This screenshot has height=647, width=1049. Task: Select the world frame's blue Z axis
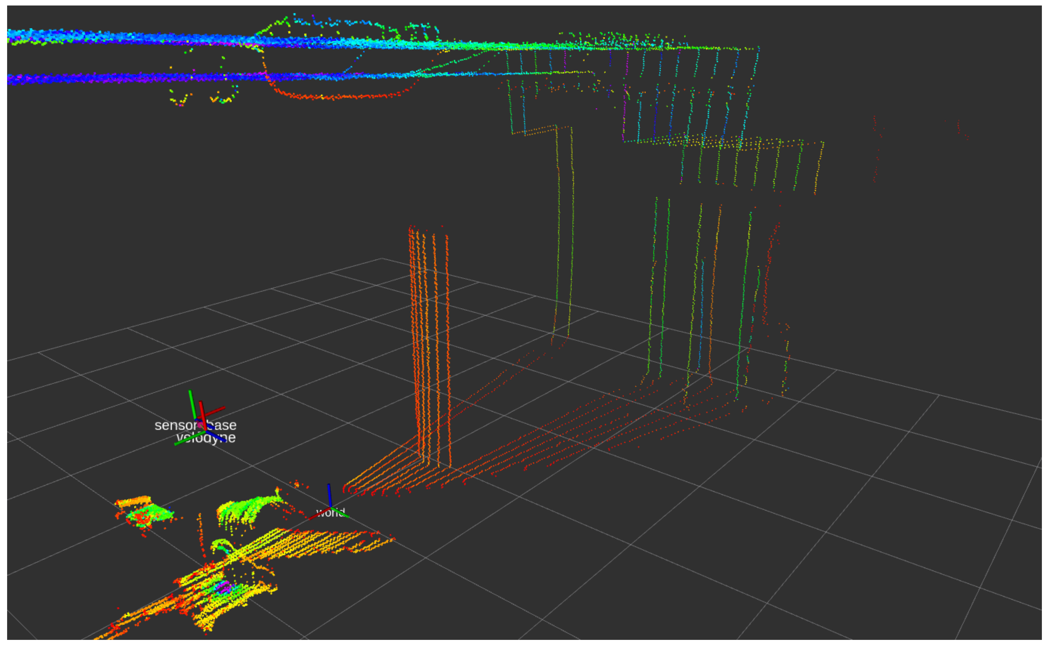pos(329,495)
